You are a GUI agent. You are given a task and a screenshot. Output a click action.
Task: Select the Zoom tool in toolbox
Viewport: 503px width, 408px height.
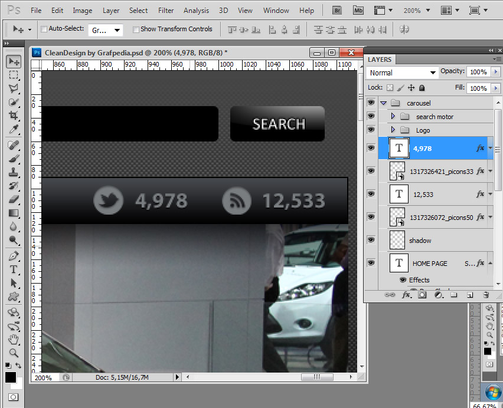pos(14,353)
